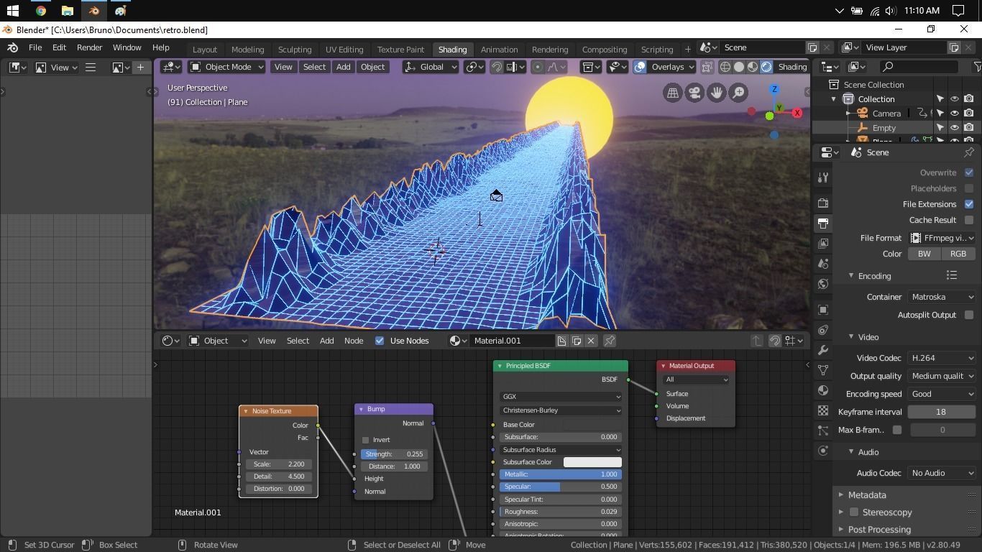Open the Material properties tab
982x552 pixels.
823,390
